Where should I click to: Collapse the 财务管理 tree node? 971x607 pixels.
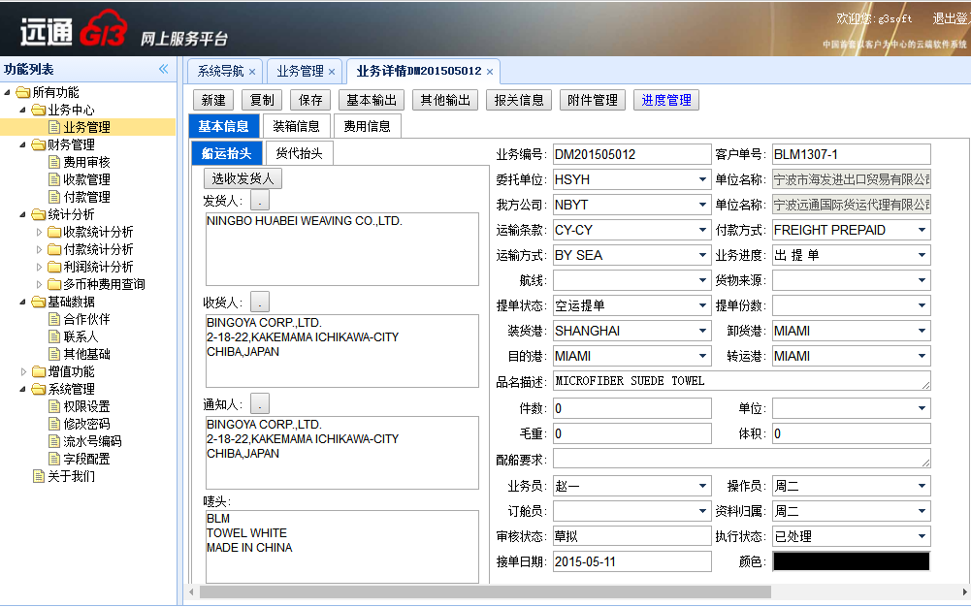point(23,144)
